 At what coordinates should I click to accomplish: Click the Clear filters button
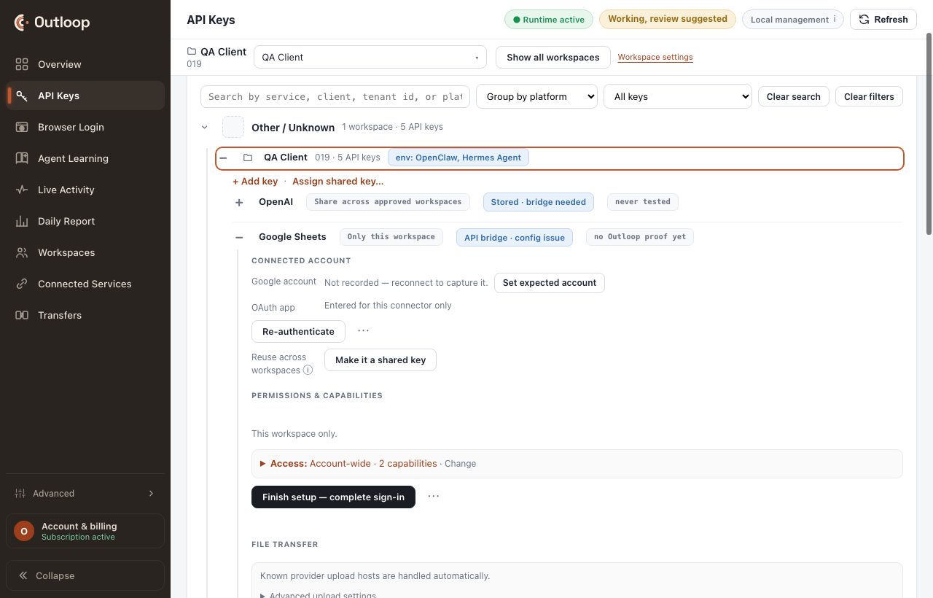pyautogui.click(x=870, y=96)
